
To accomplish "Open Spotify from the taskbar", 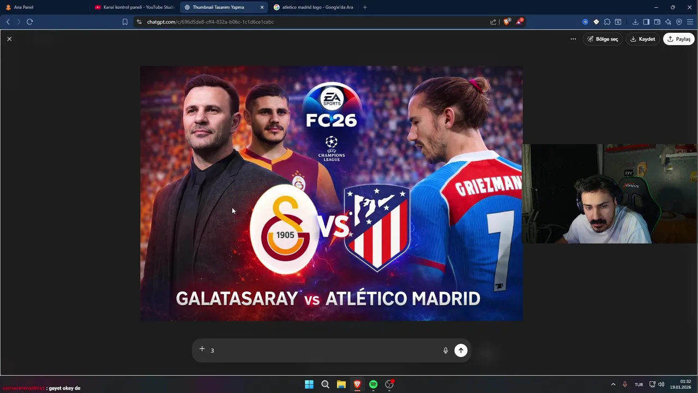I will [x=373, y=384].
